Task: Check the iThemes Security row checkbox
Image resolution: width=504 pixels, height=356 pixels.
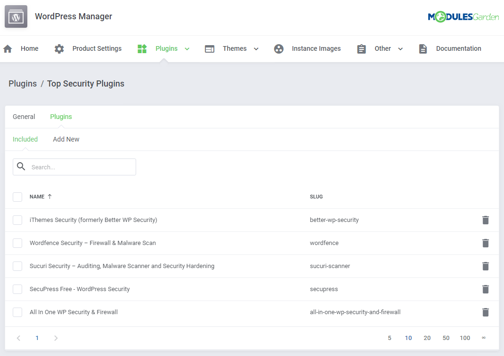Action: [x=17, y=220]
